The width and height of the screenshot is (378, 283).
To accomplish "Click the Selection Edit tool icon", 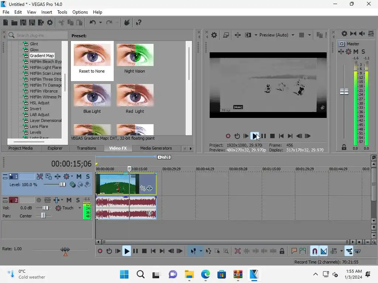I will 217,251.
